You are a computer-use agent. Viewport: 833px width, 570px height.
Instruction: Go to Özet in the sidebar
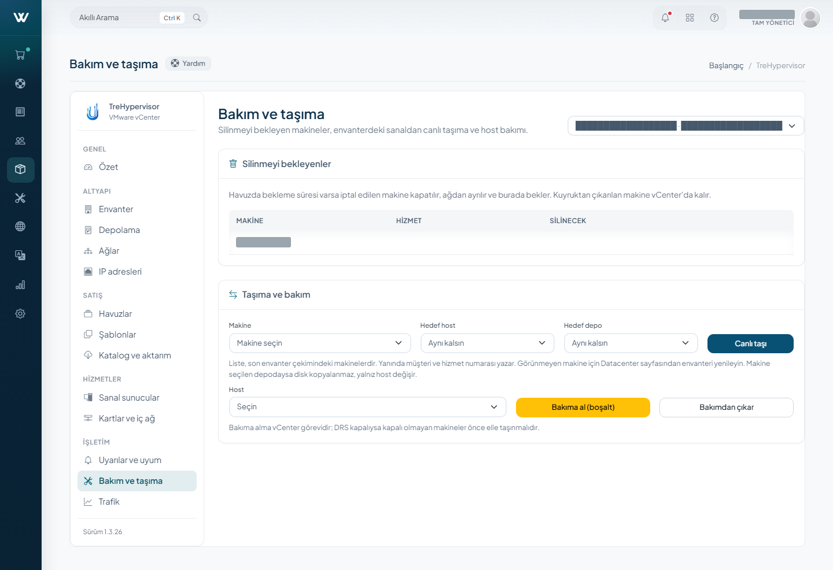tap(137, 167)
